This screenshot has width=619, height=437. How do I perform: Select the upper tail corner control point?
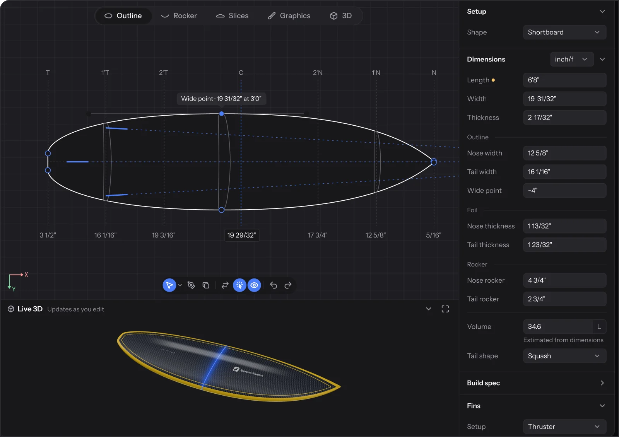point(48,154)
